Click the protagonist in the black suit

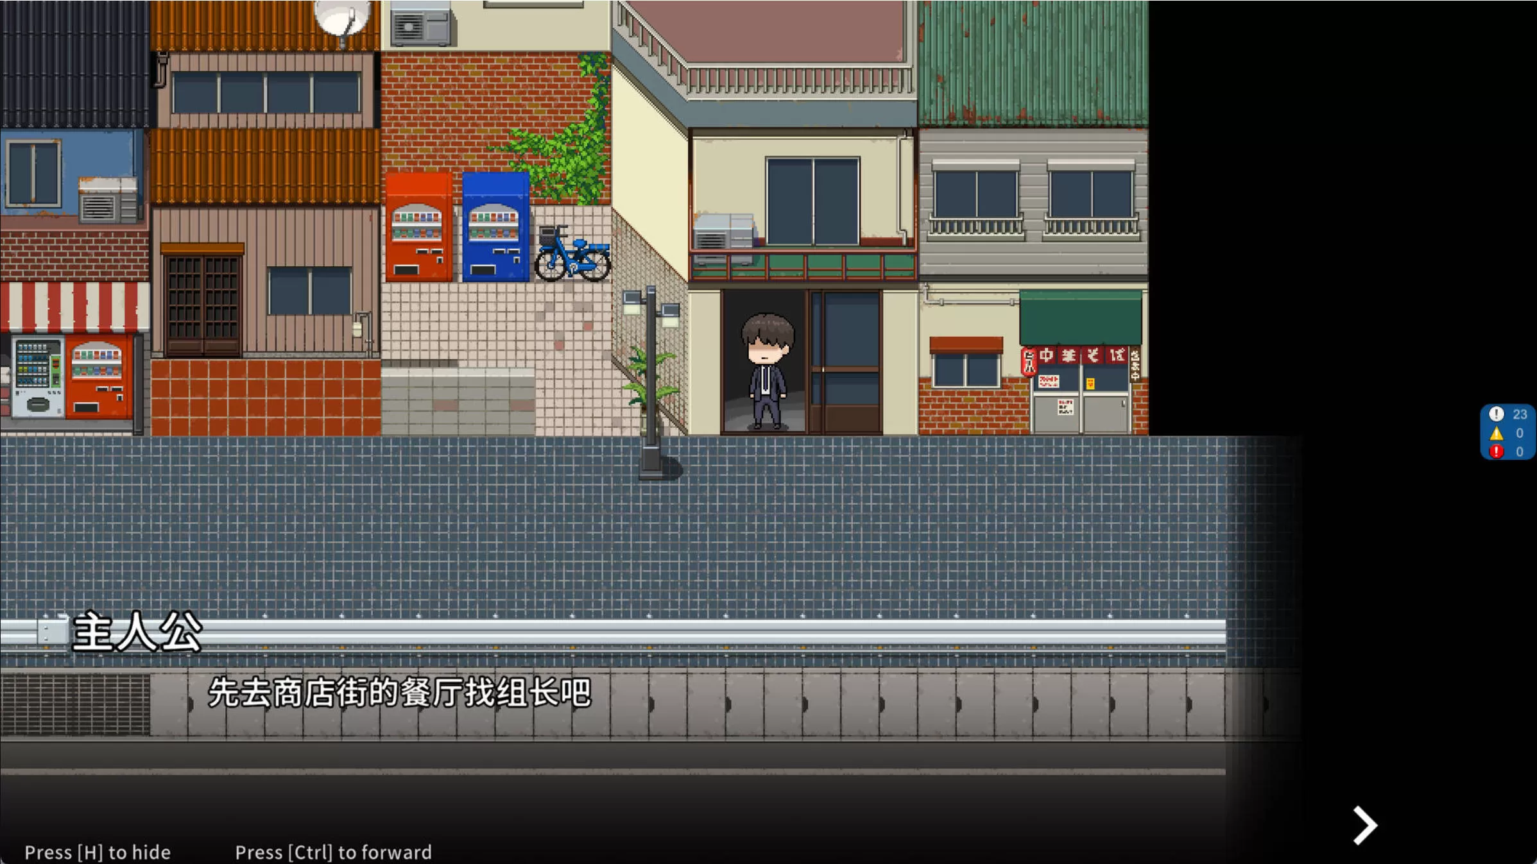(767, 371)
